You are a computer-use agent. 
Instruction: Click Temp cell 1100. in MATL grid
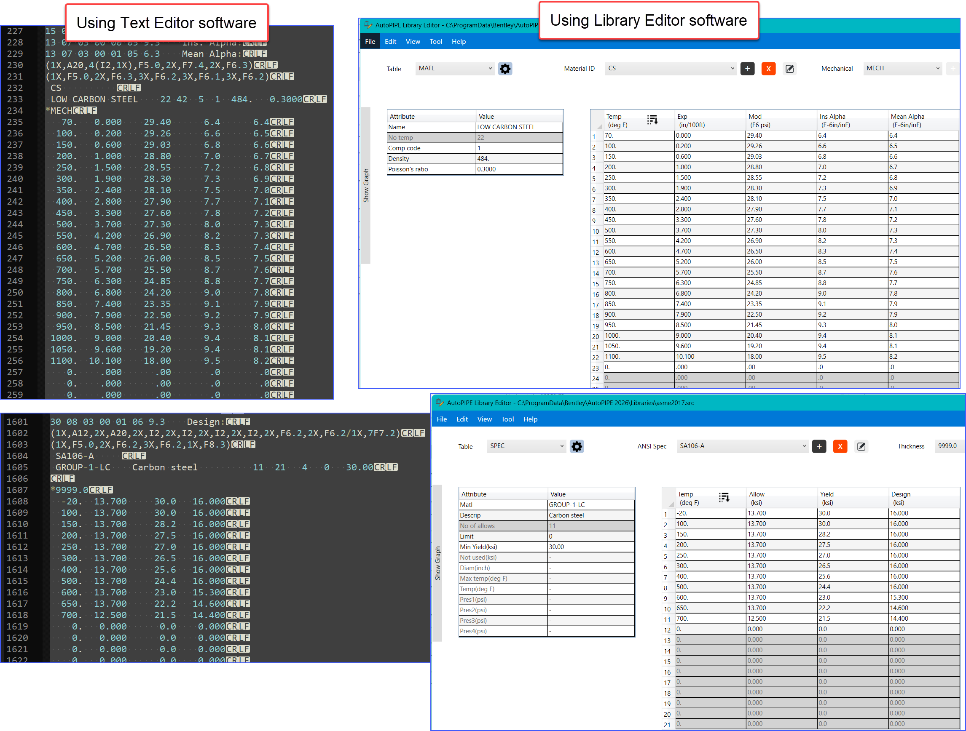pyautogui.click(x=639, y=357)
